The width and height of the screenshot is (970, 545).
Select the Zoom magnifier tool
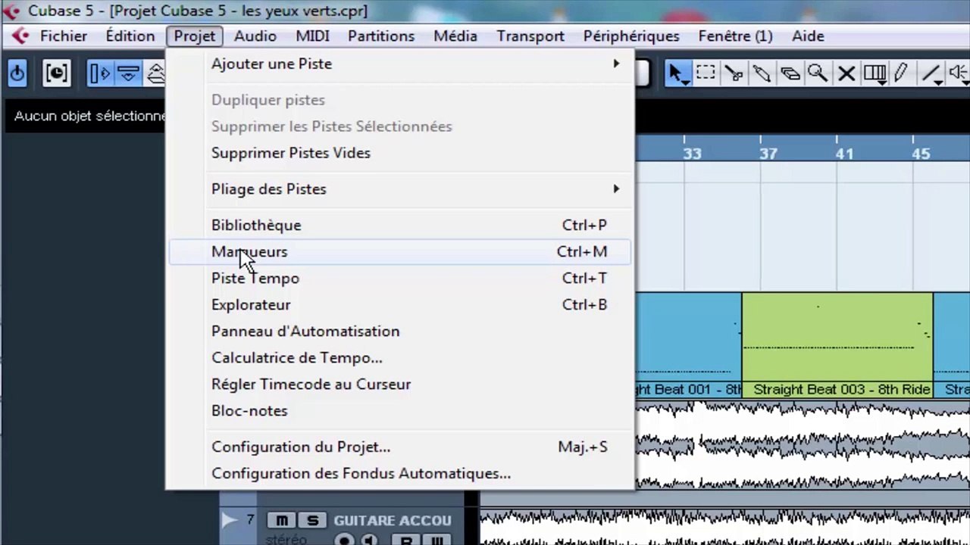tap(818, 73)
